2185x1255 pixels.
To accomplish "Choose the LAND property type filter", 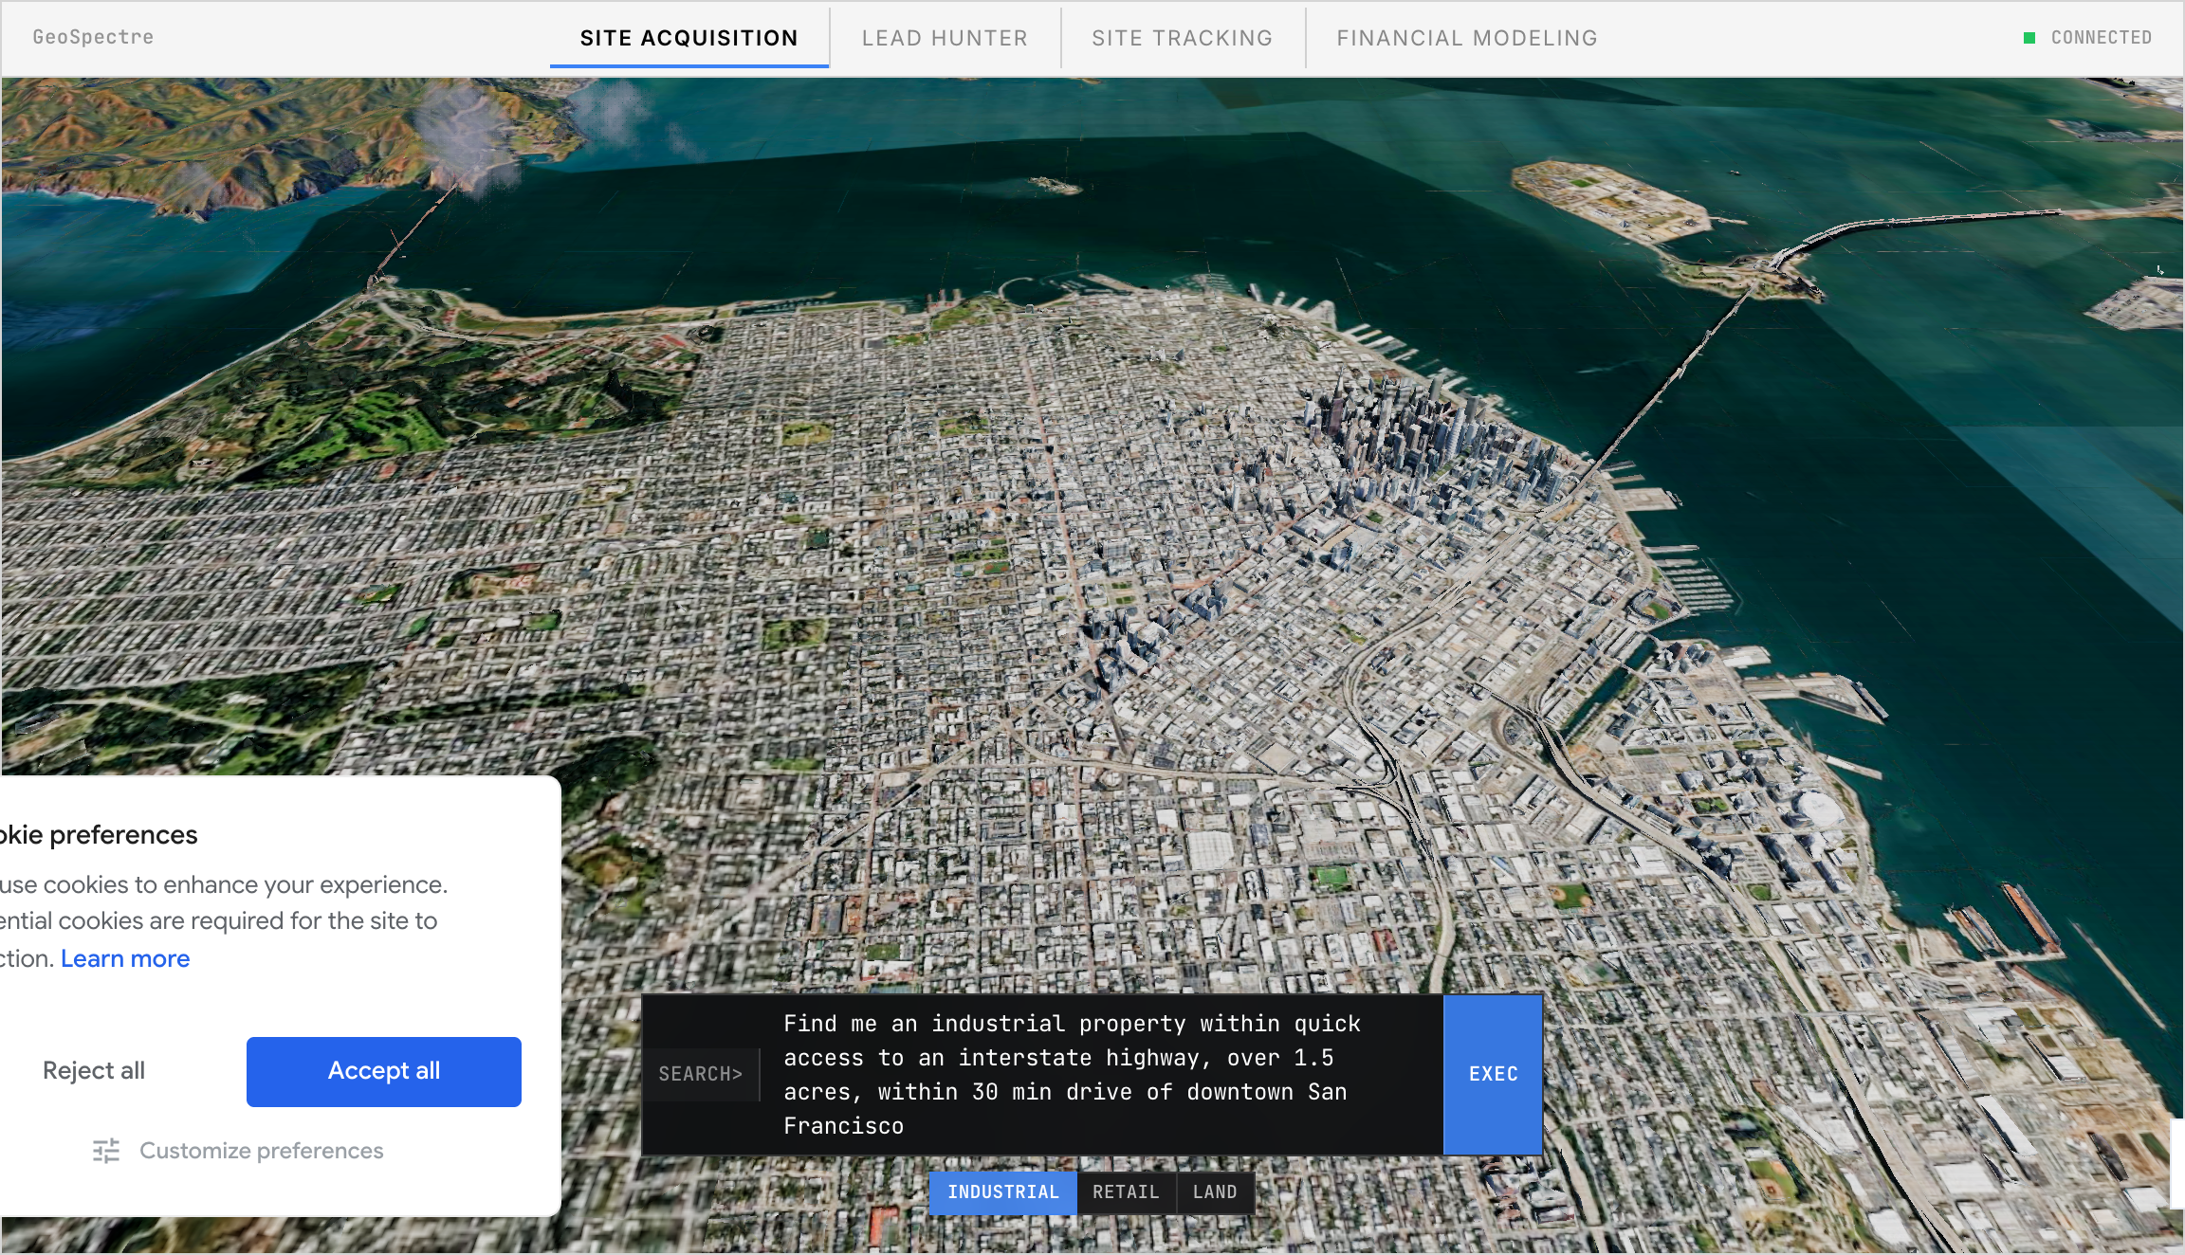I will 1215,1192.
